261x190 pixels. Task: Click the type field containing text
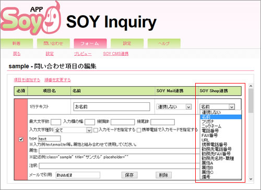[x=50, y=139]
